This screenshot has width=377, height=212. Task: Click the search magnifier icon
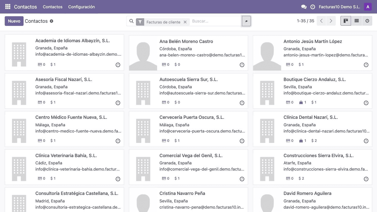tap(132, 21)
